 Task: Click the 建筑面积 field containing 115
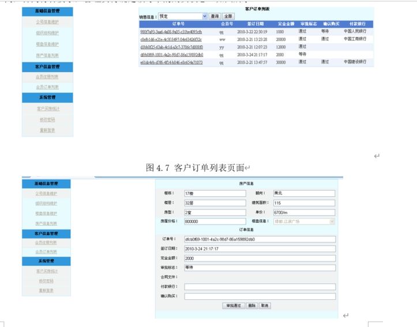point(304,203)
